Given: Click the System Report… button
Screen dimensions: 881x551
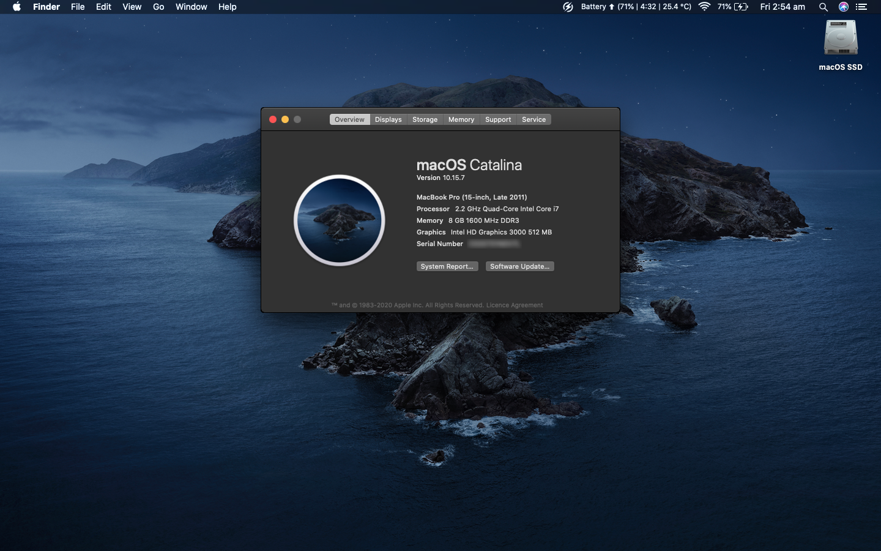Looking at the screenshot, I should (x=447, y=266).
